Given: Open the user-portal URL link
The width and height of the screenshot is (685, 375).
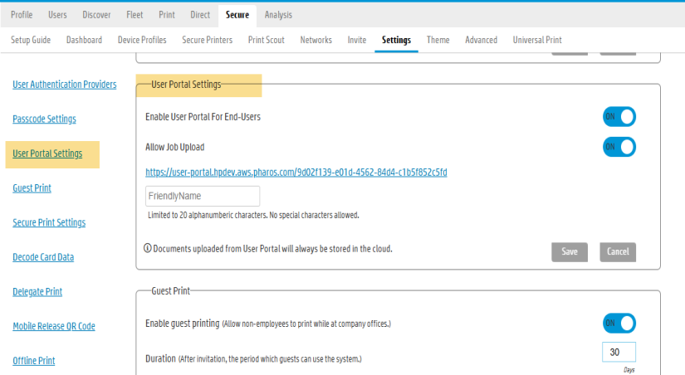Looking at the screenshot, I should (x=296, y=172).
